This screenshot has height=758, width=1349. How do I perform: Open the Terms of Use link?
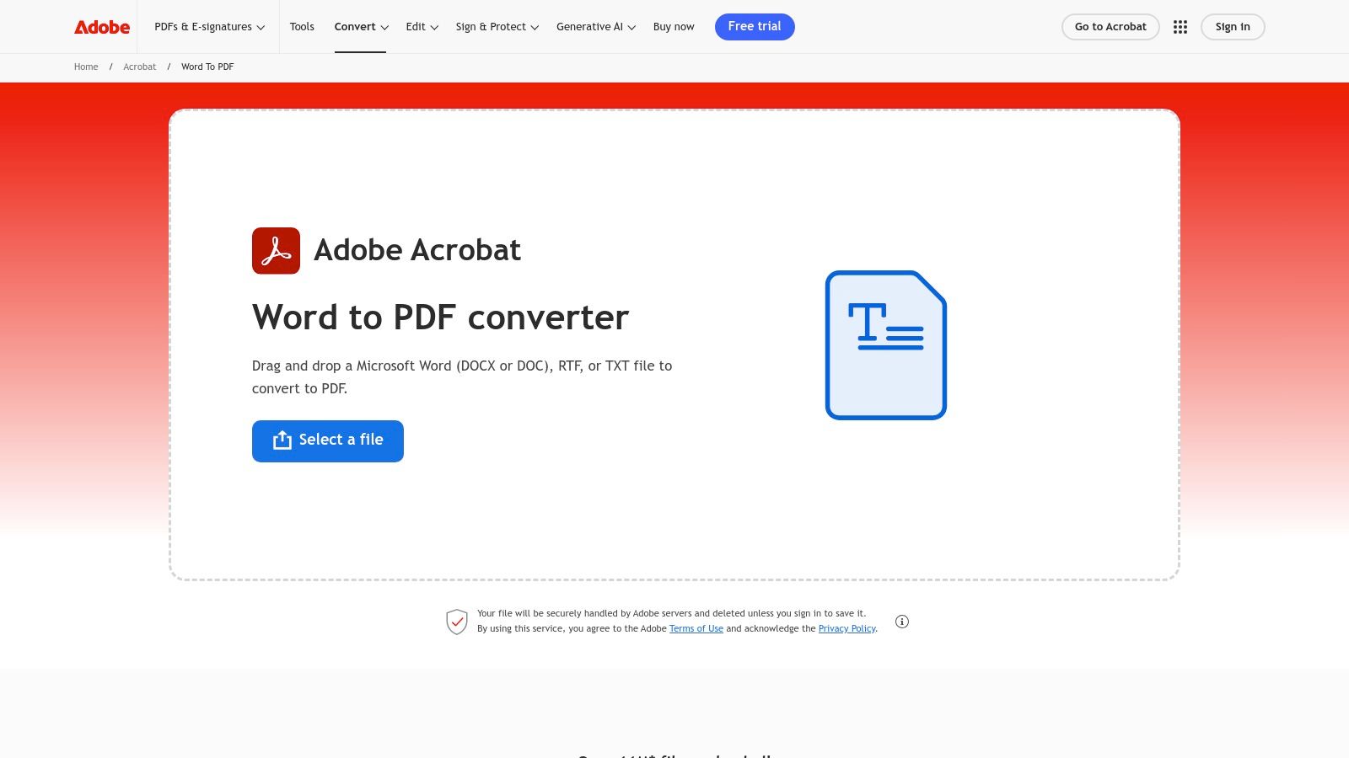tap(696, 628)
